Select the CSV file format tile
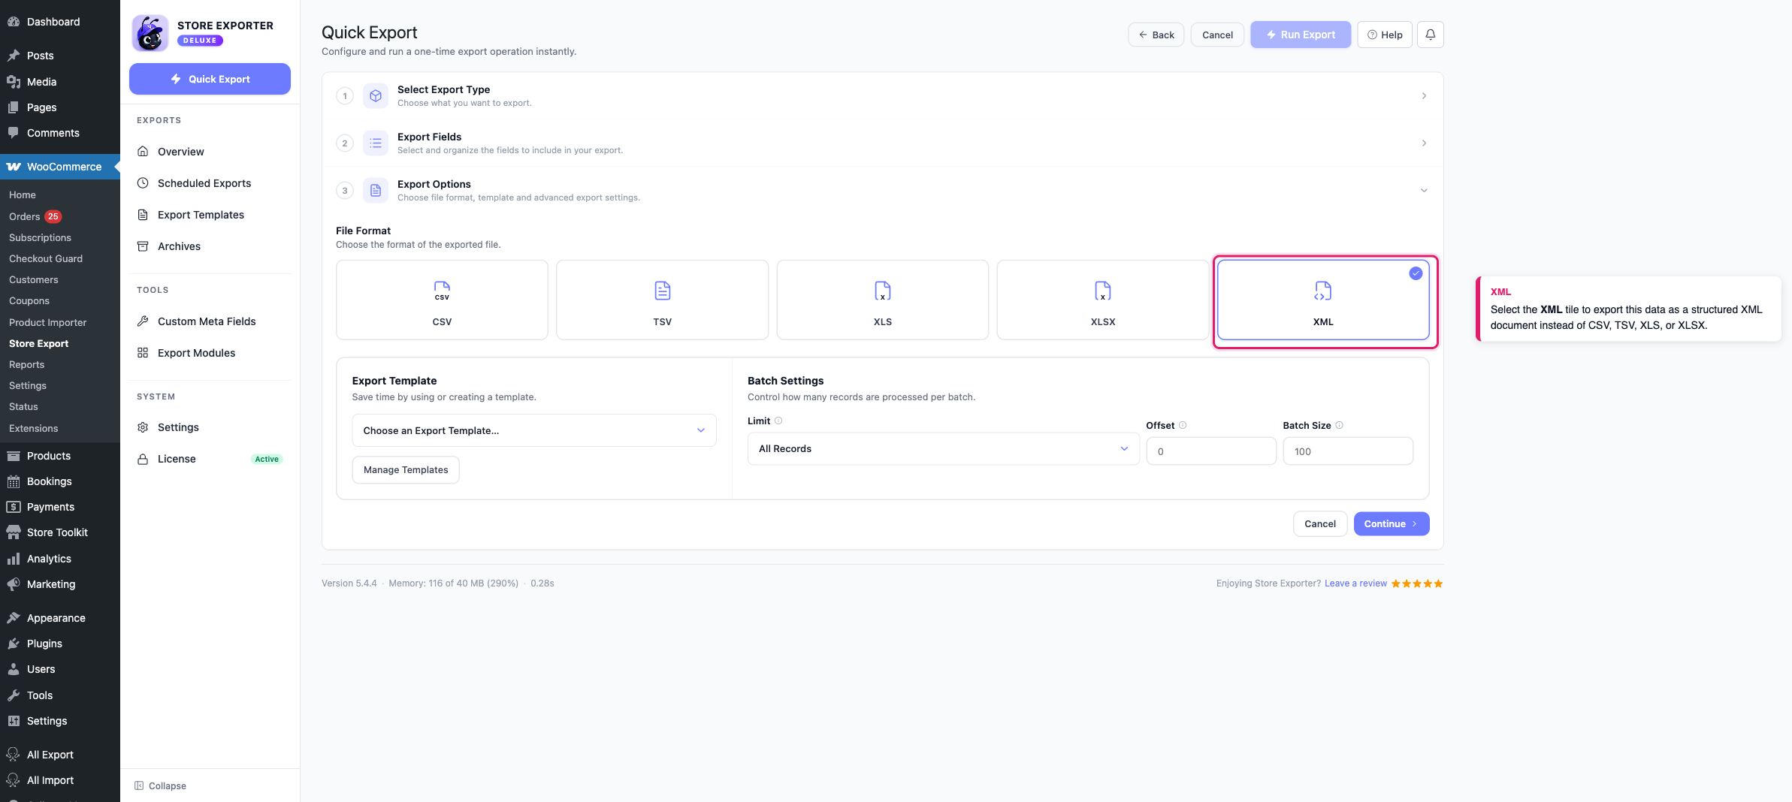 [442, 300]
